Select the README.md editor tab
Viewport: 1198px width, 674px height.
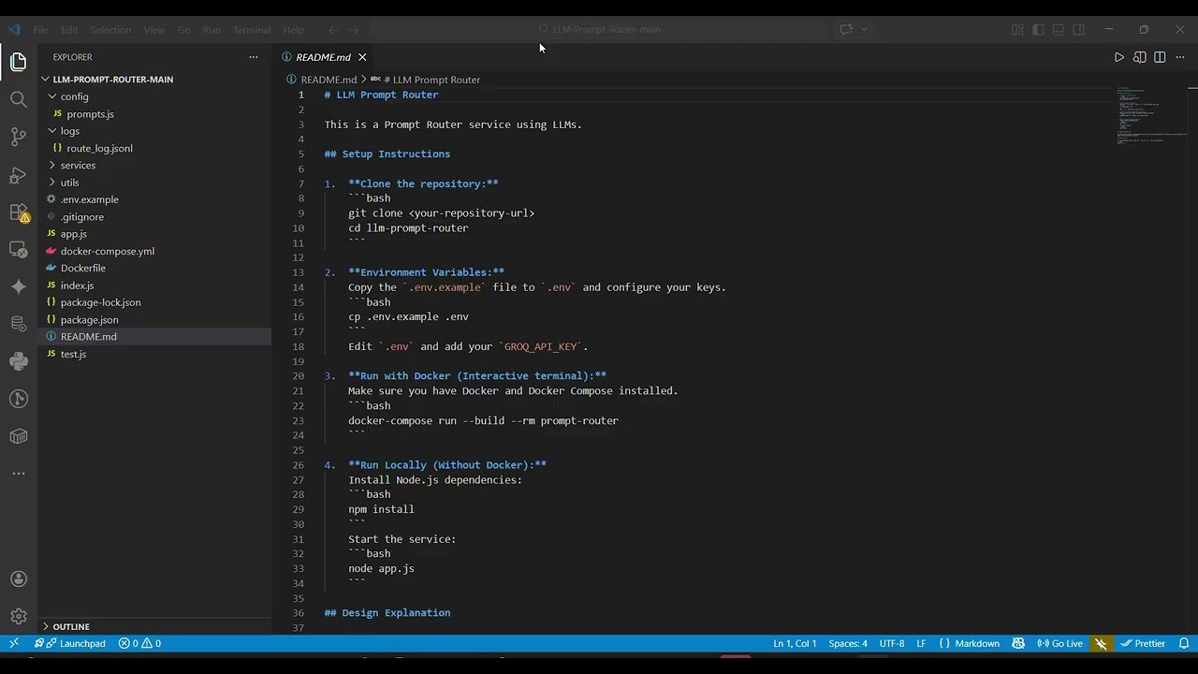pos(324,57)
